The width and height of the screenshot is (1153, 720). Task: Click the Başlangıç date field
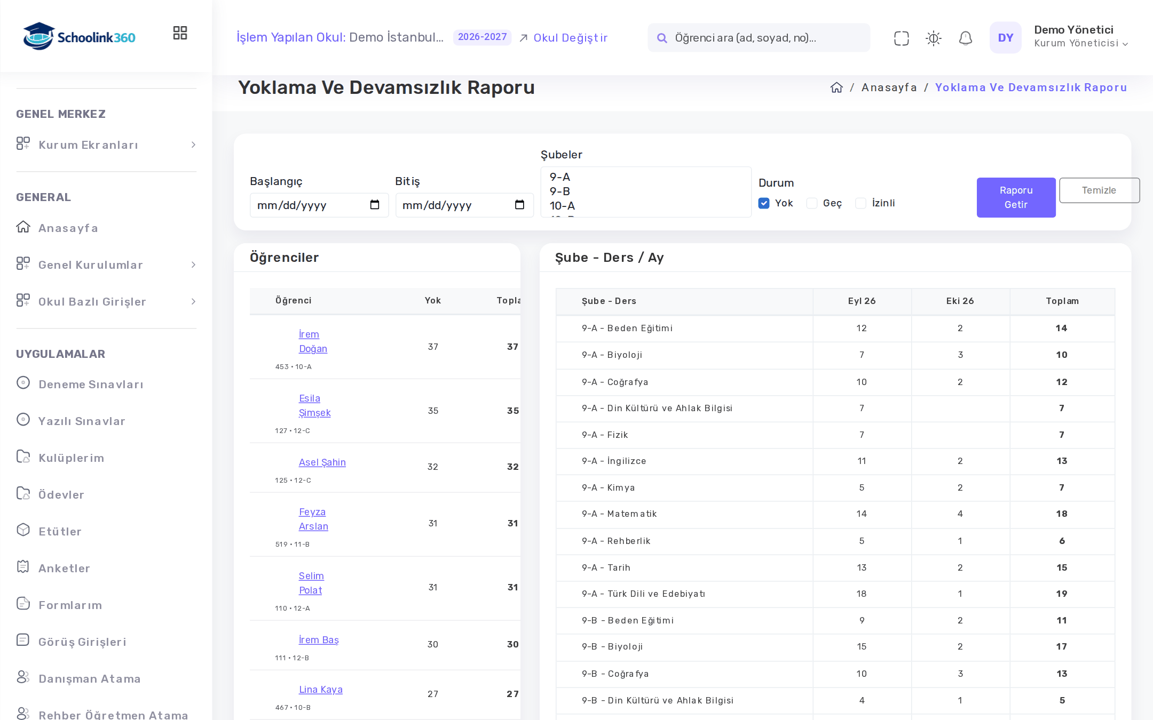(x=319, y=205)
